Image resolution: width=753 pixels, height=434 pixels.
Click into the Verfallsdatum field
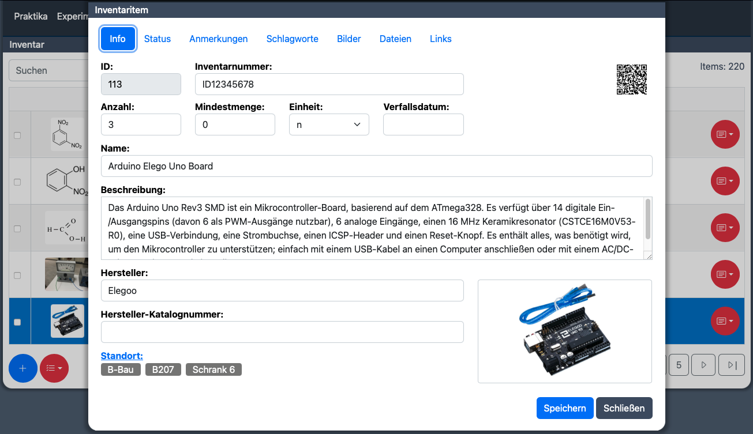click(424, 124)
